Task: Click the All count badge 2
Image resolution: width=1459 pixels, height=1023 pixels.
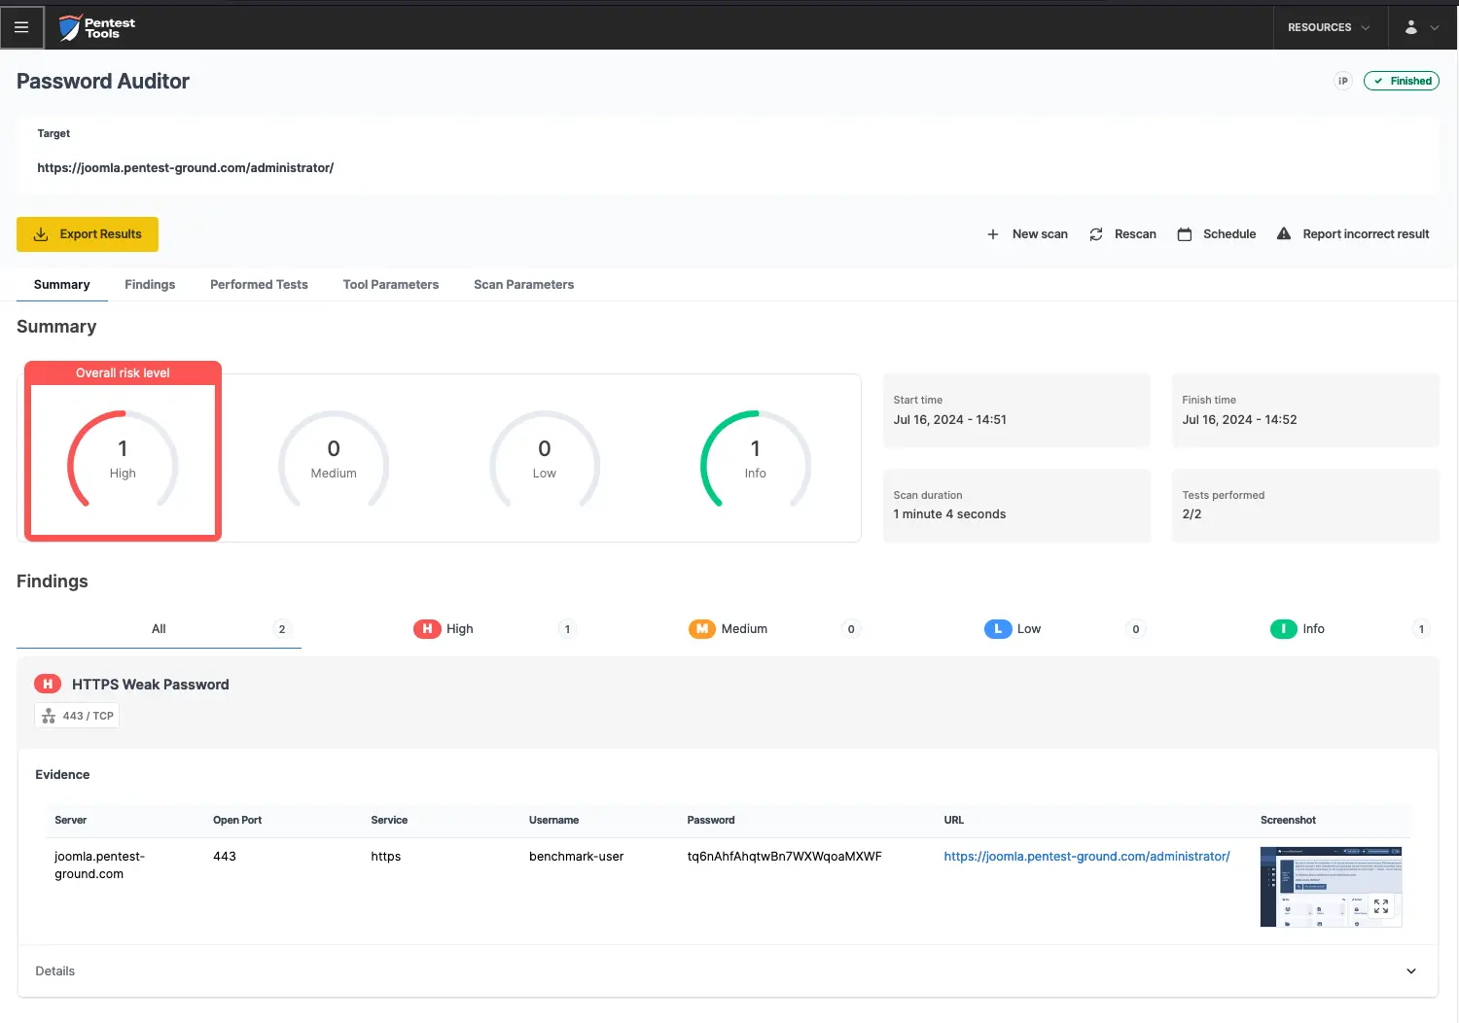Action: click(x=282, y=629)
